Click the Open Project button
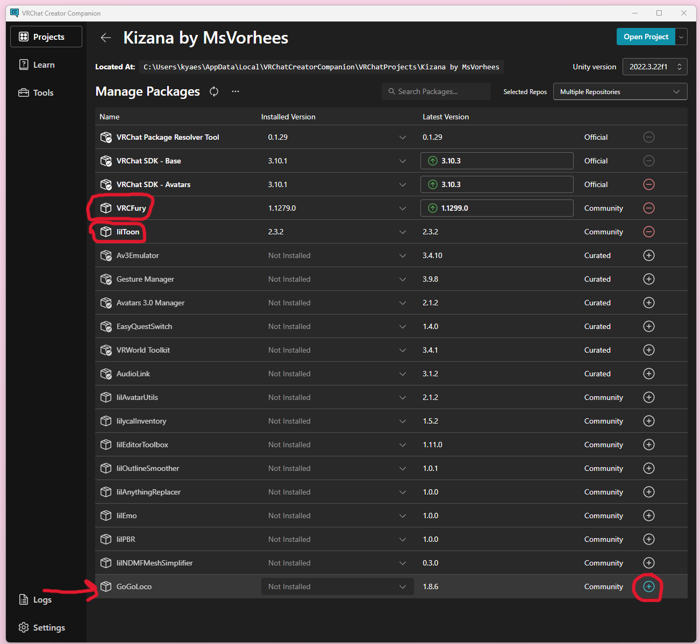The width and height of the screenshot is (700, 644). (x=646, y=37)
